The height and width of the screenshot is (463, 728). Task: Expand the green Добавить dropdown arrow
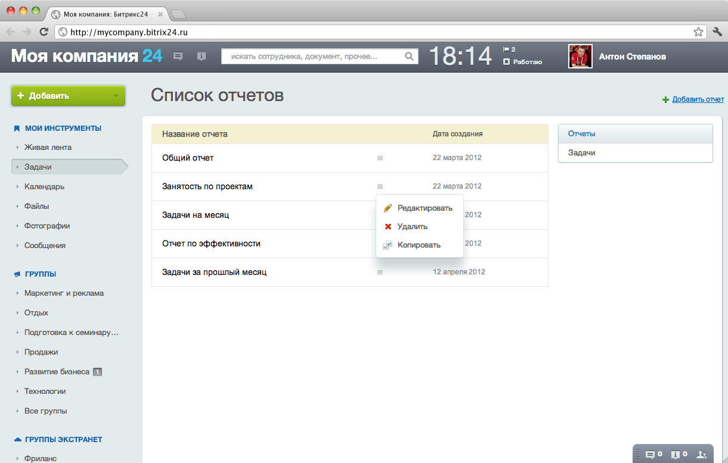click(x=116, y=96)
